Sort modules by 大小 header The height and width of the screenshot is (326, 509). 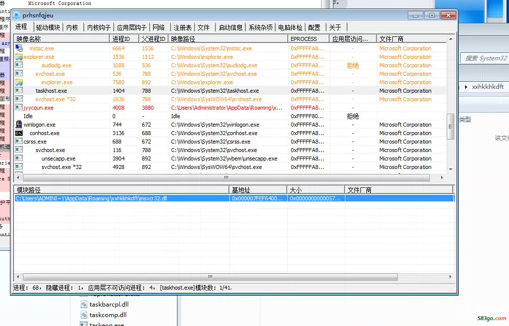316,189
